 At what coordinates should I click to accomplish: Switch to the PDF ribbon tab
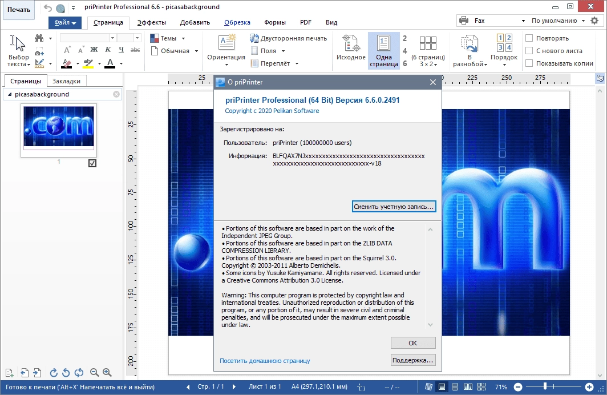tap(305, 22)
